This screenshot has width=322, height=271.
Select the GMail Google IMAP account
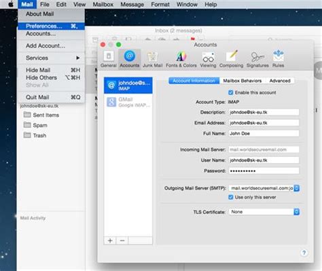click(x=128, y=102)
